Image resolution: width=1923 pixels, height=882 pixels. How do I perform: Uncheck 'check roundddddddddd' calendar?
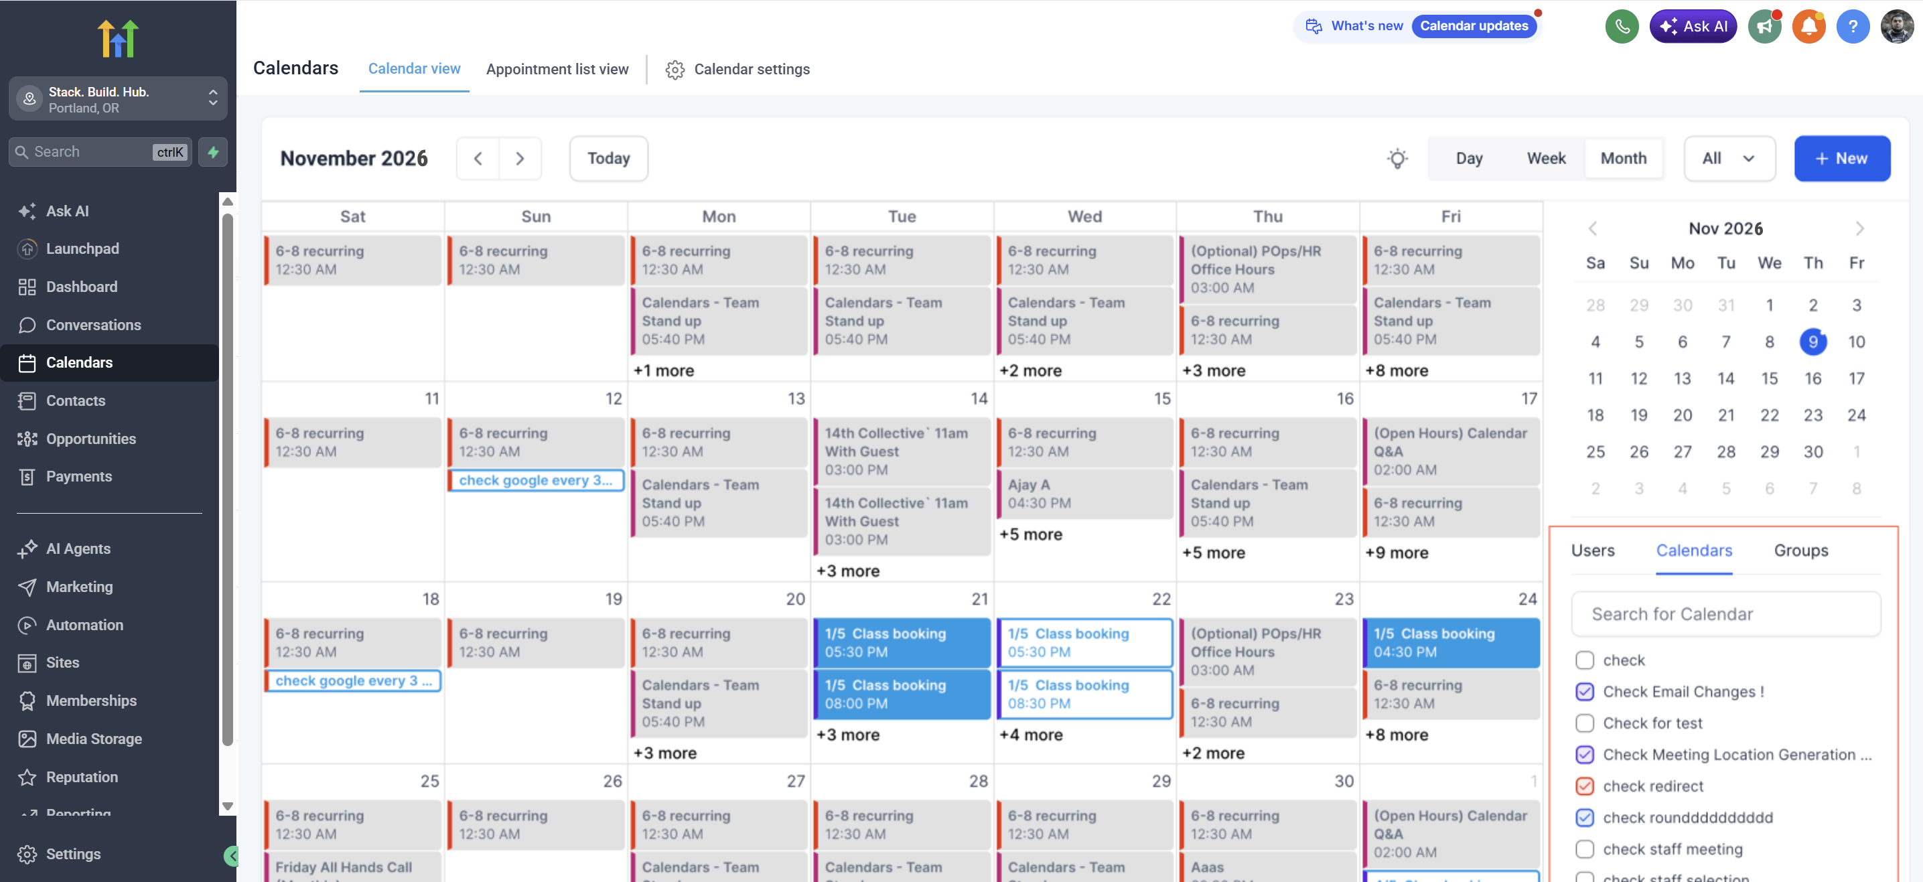[x=1584, y=817]
